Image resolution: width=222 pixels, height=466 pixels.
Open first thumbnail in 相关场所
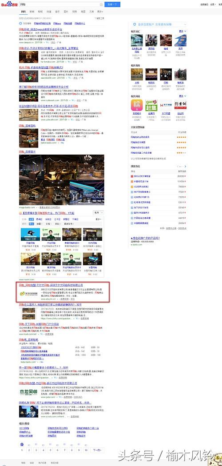(x=137, y=74)
